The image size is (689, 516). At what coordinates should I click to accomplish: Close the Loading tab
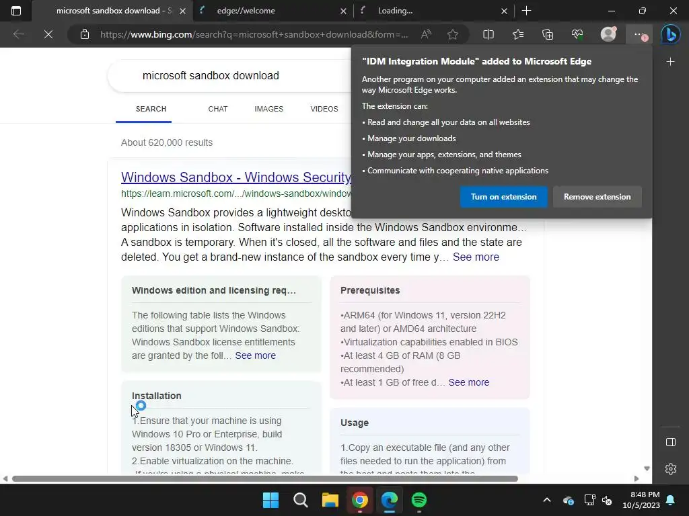[504, 11]
